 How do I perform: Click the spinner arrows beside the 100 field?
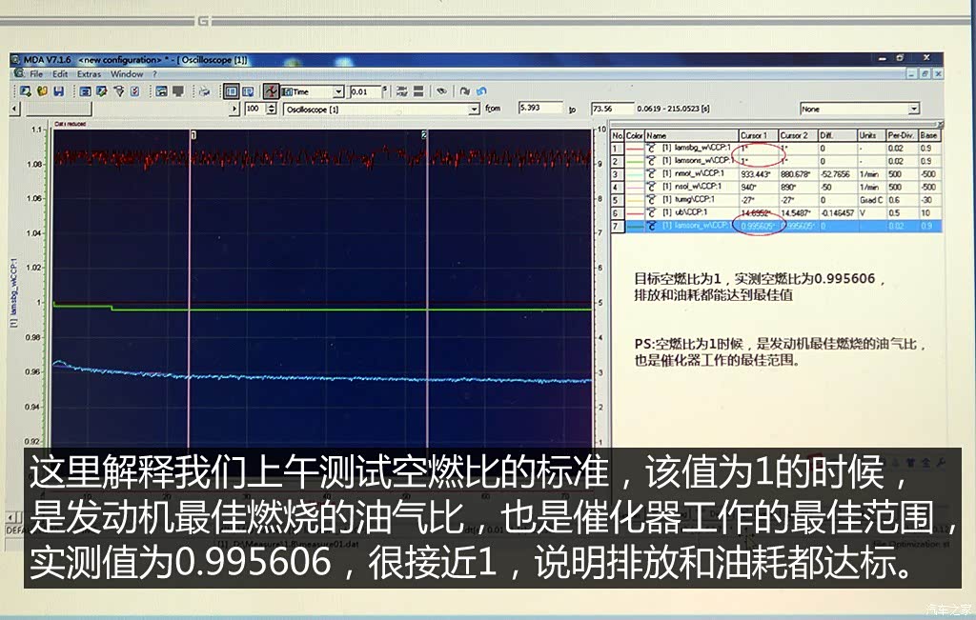point(271,109)
